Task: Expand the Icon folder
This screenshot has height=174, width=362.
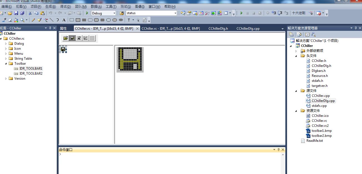Action: pos(6,49)
